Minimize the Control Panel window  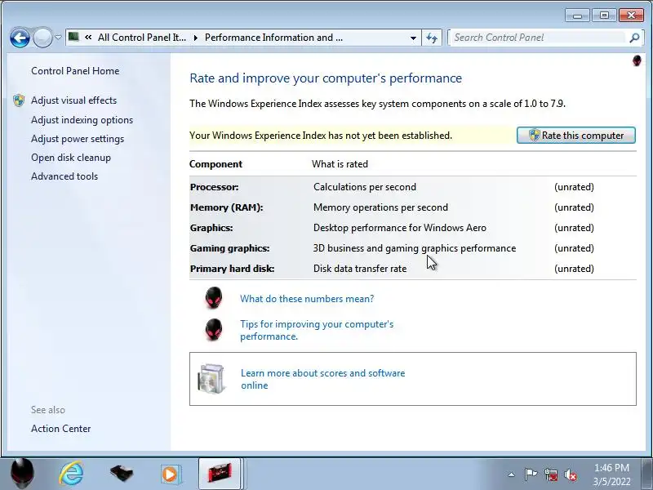(x=577, y=16)
